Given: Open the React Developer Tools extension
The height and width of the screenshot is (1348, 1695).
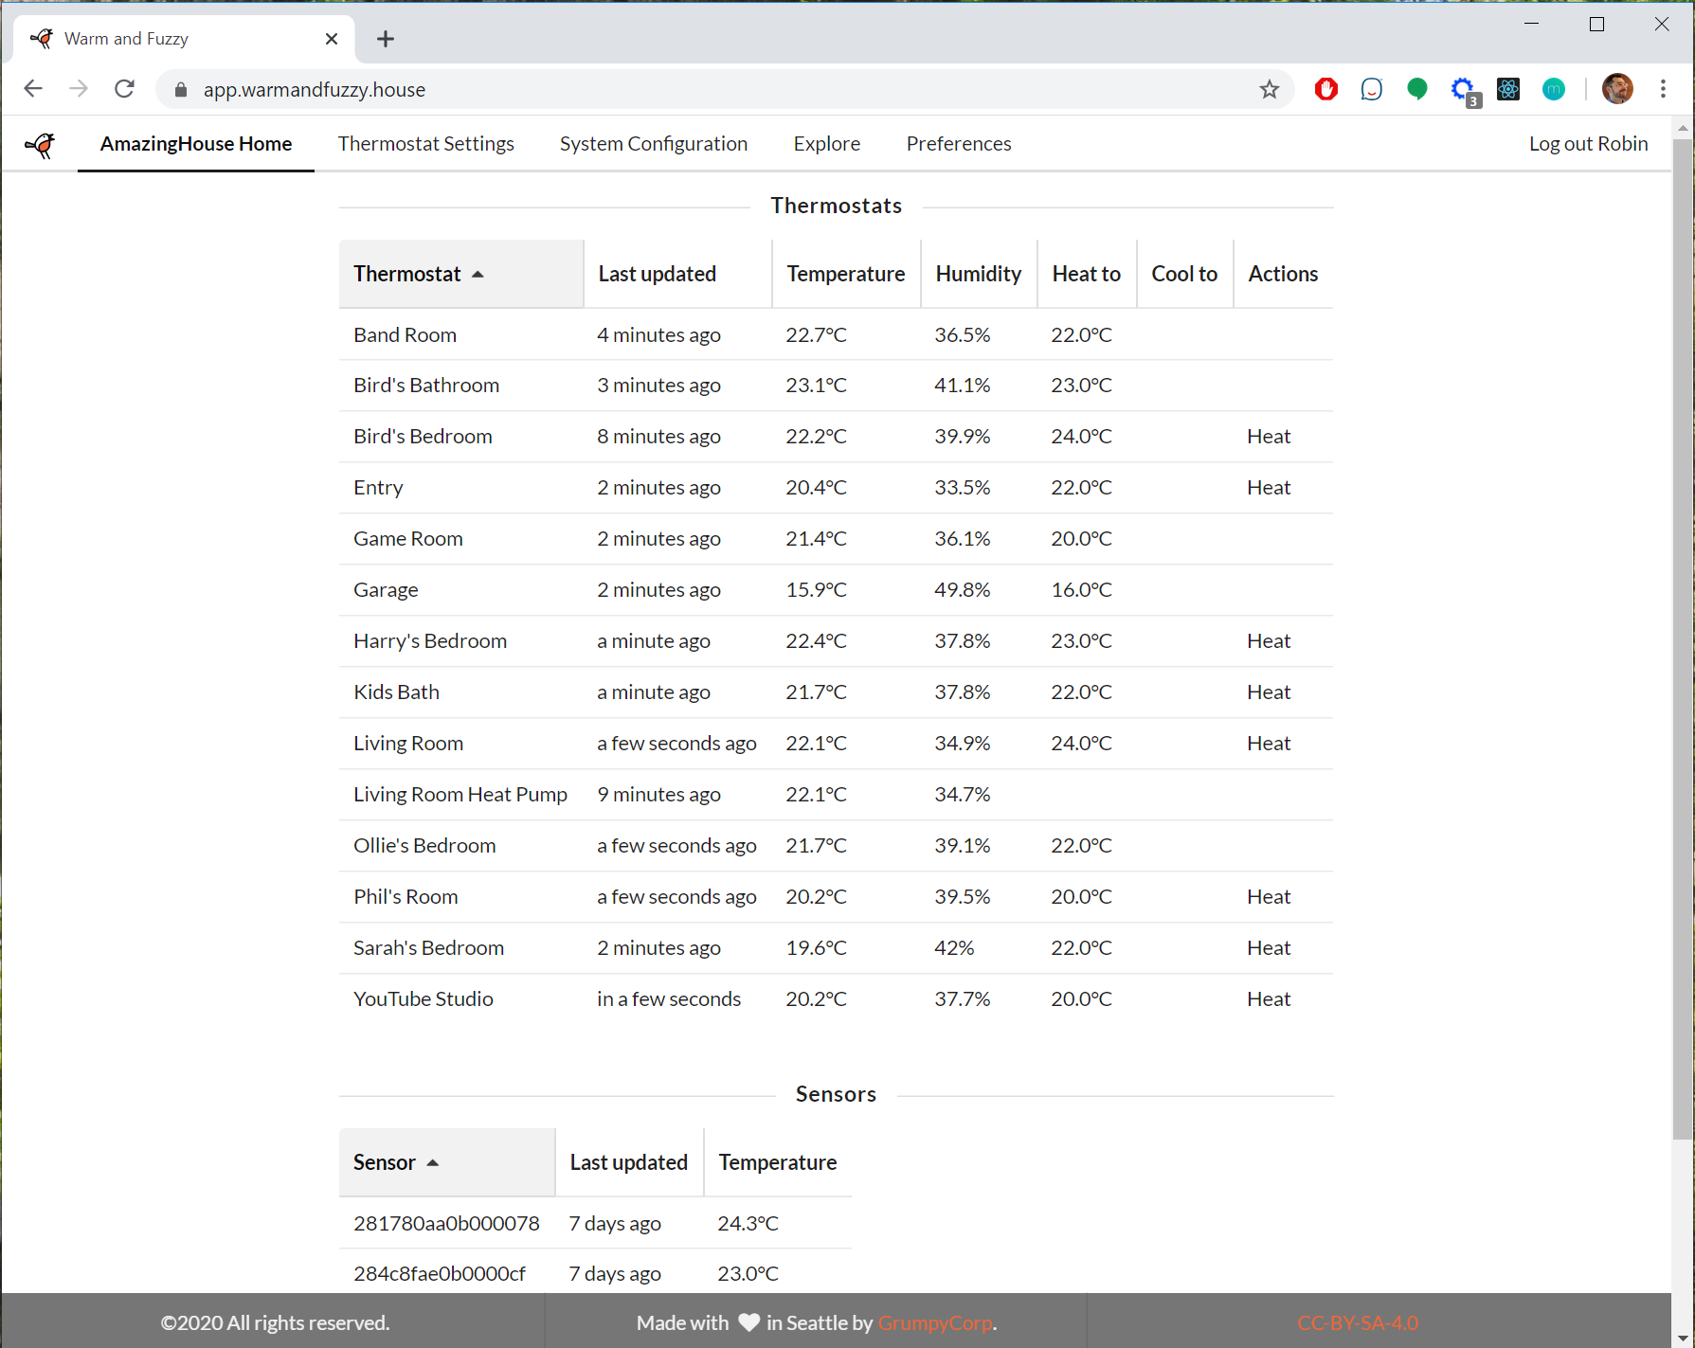Looking at the screenshot, I should 1507,90.
